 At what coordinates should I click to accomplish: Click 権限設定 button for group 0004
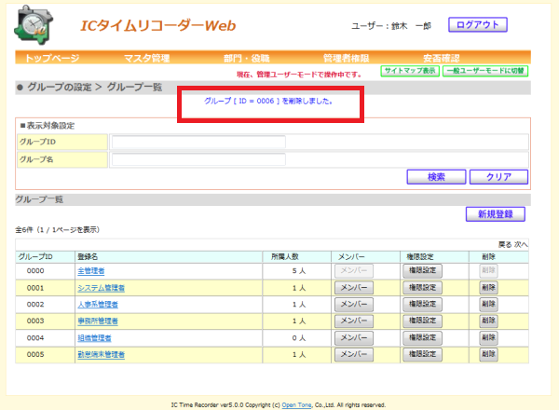pos(422,338)
